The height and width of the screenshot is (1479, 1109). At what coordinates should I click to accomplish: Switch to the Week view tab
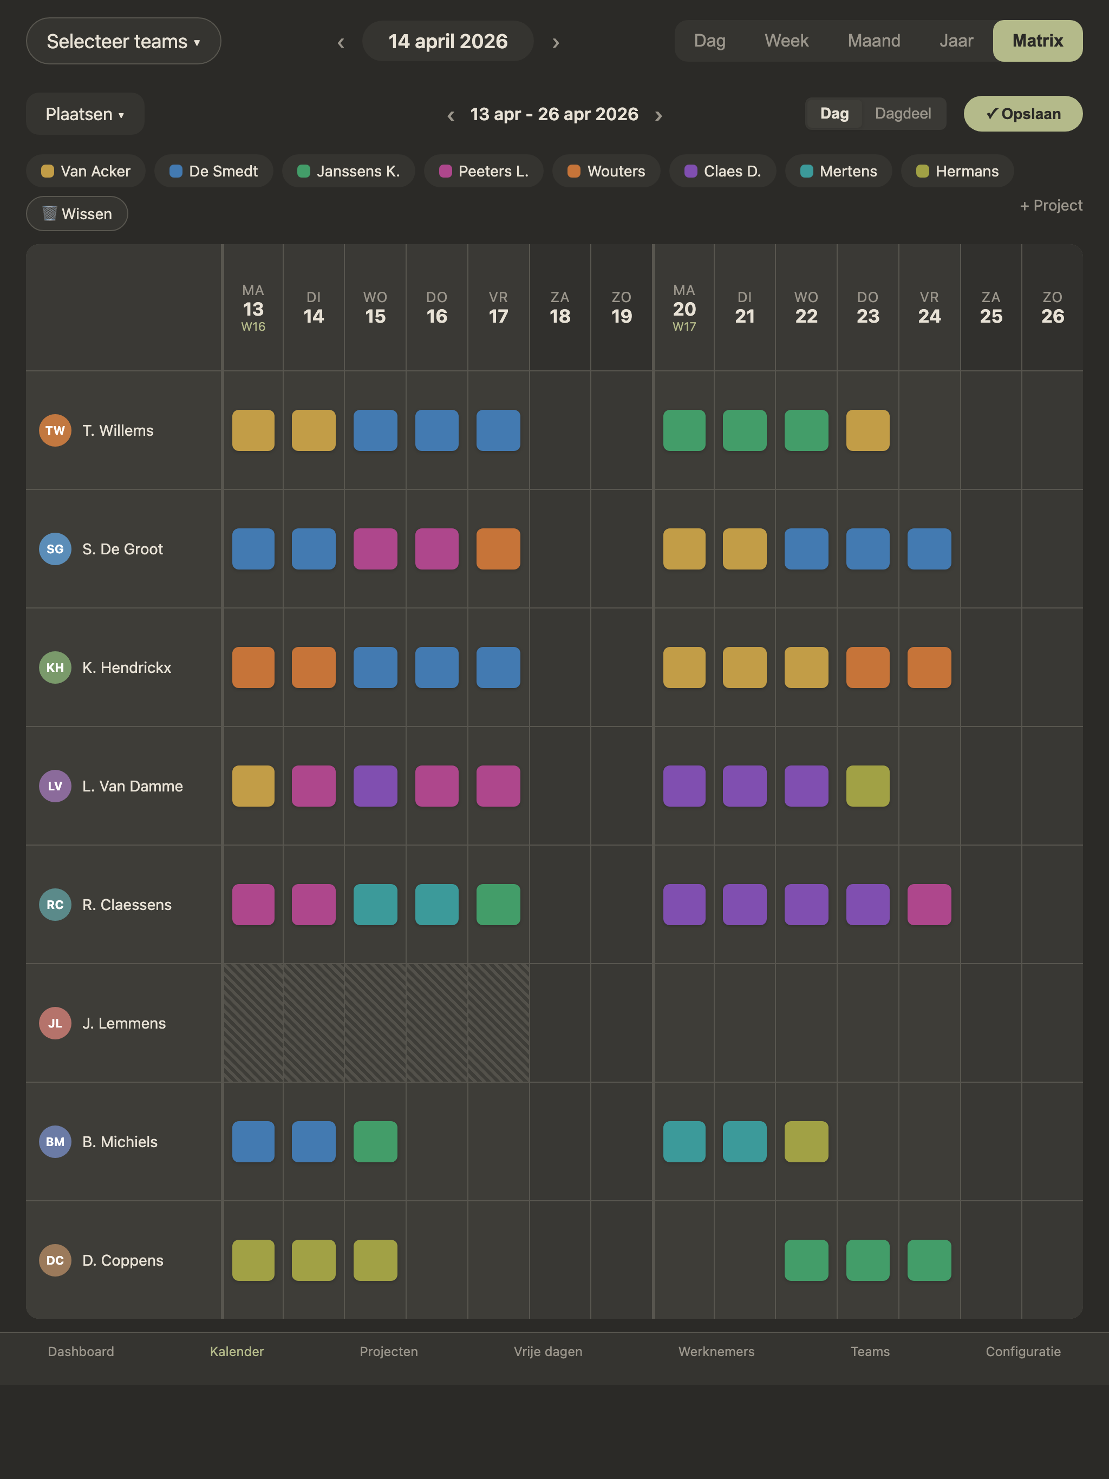coord(786,41)
